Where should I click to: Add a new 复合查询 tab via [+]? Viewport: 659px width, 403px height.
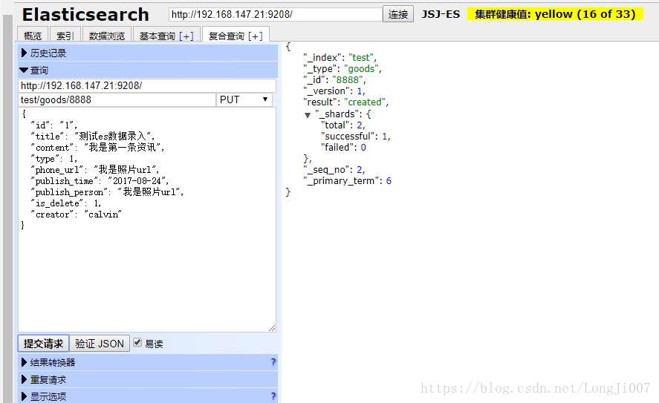255,36
